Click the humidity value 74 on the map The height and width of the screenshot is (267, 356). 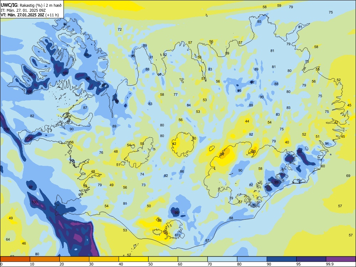click(x=142, y=174)
